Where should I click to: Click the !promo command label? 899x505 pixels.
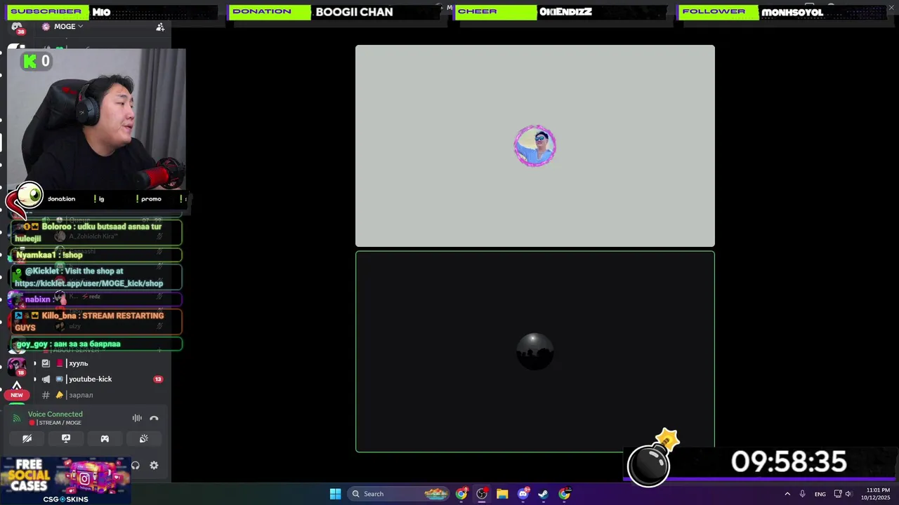click(148, 198)
